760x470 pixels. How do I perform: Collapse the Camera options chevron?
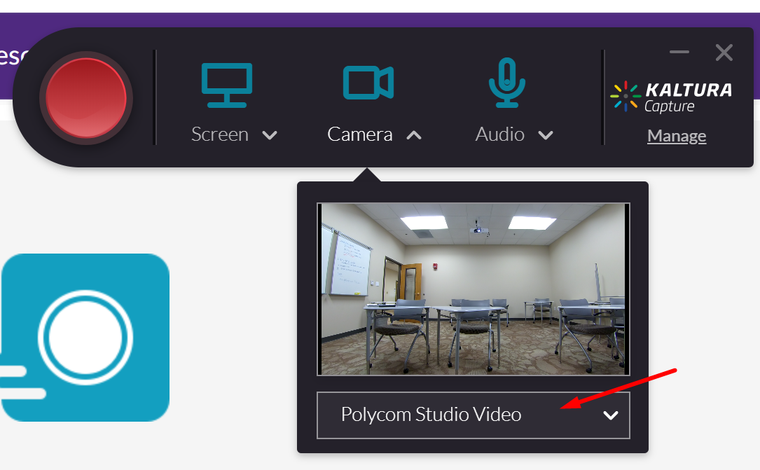click(x=414, y=135)
